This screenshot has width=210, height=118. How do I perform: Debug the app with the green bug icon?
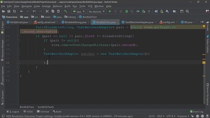[127, 11]
